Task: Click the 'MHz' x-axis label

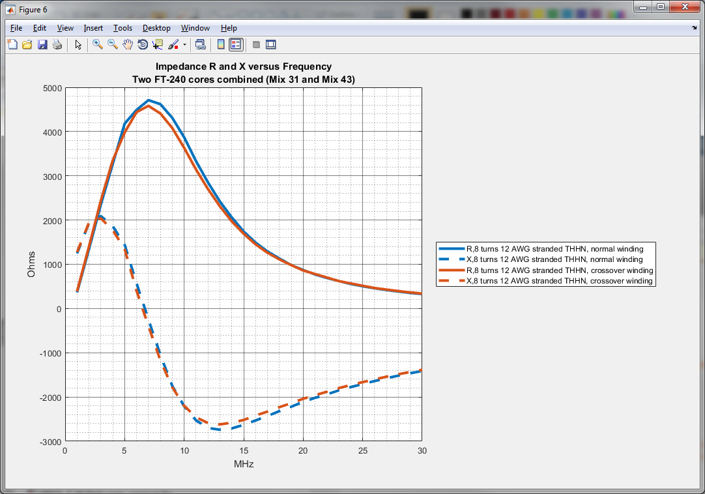Action: (x=244, y=464)
